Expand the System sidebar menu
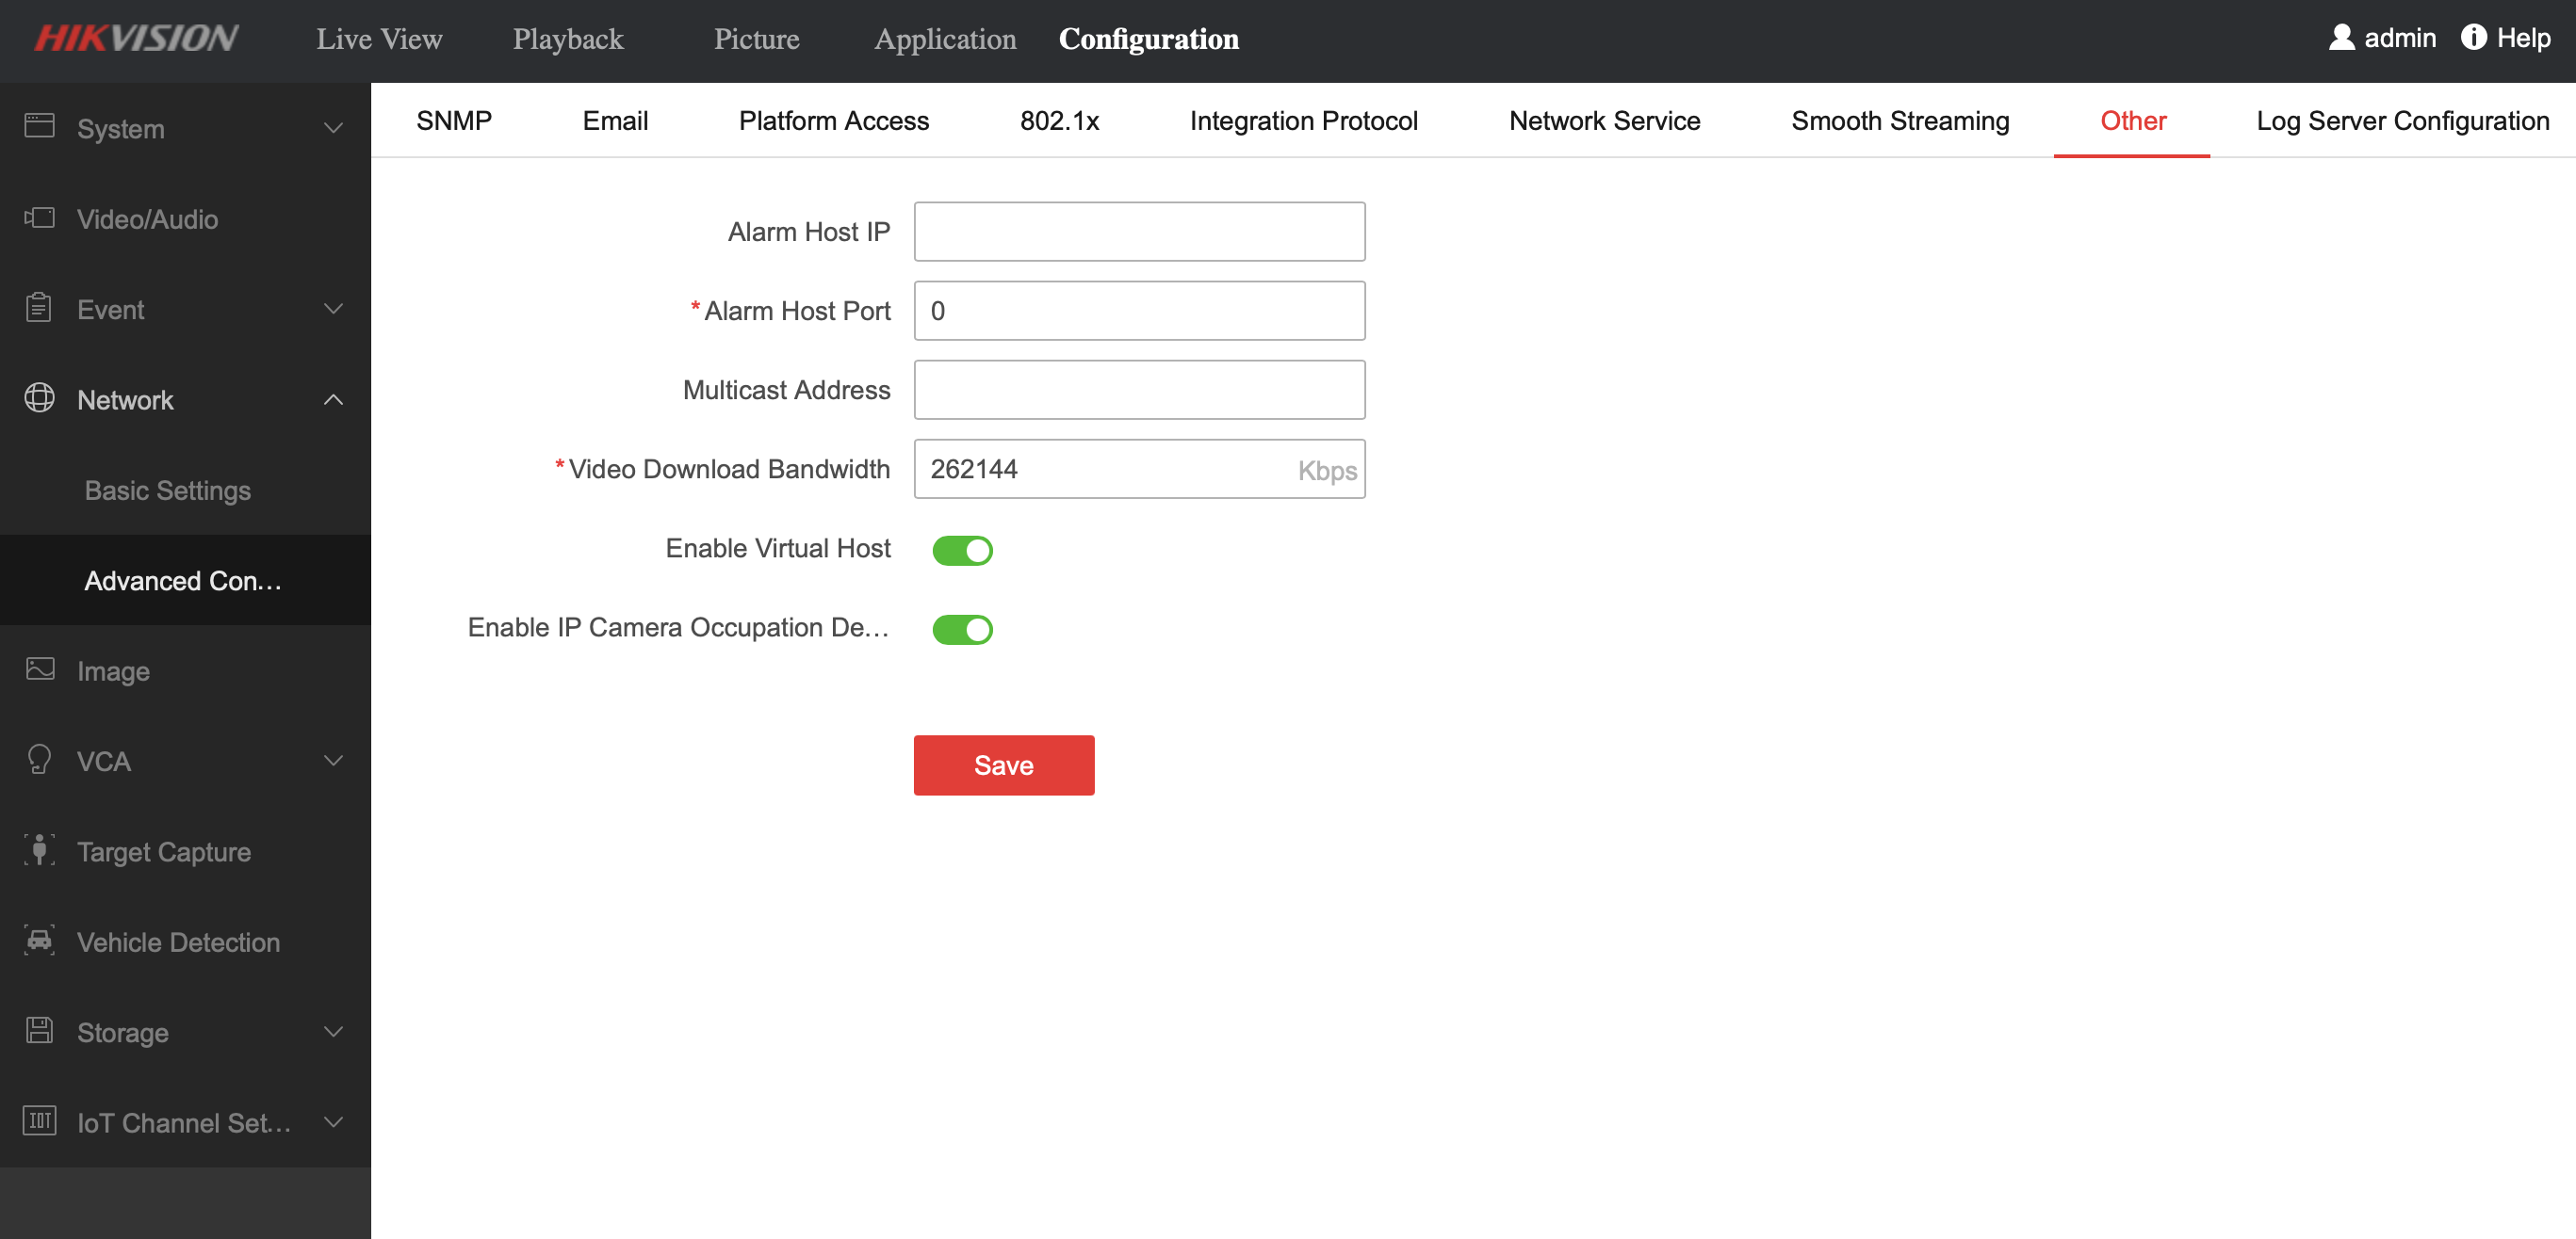2576x1239 pixels. [x=186, y=128]
